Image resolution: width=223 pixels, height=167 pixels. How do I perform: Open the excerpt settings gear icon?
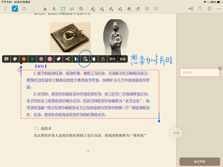(x=81, y=9)
